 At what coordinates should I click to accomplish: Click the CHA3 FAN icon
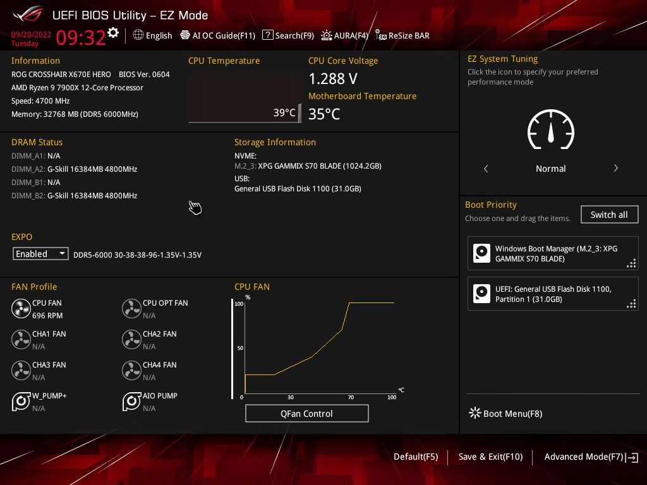tap(21, 370)
